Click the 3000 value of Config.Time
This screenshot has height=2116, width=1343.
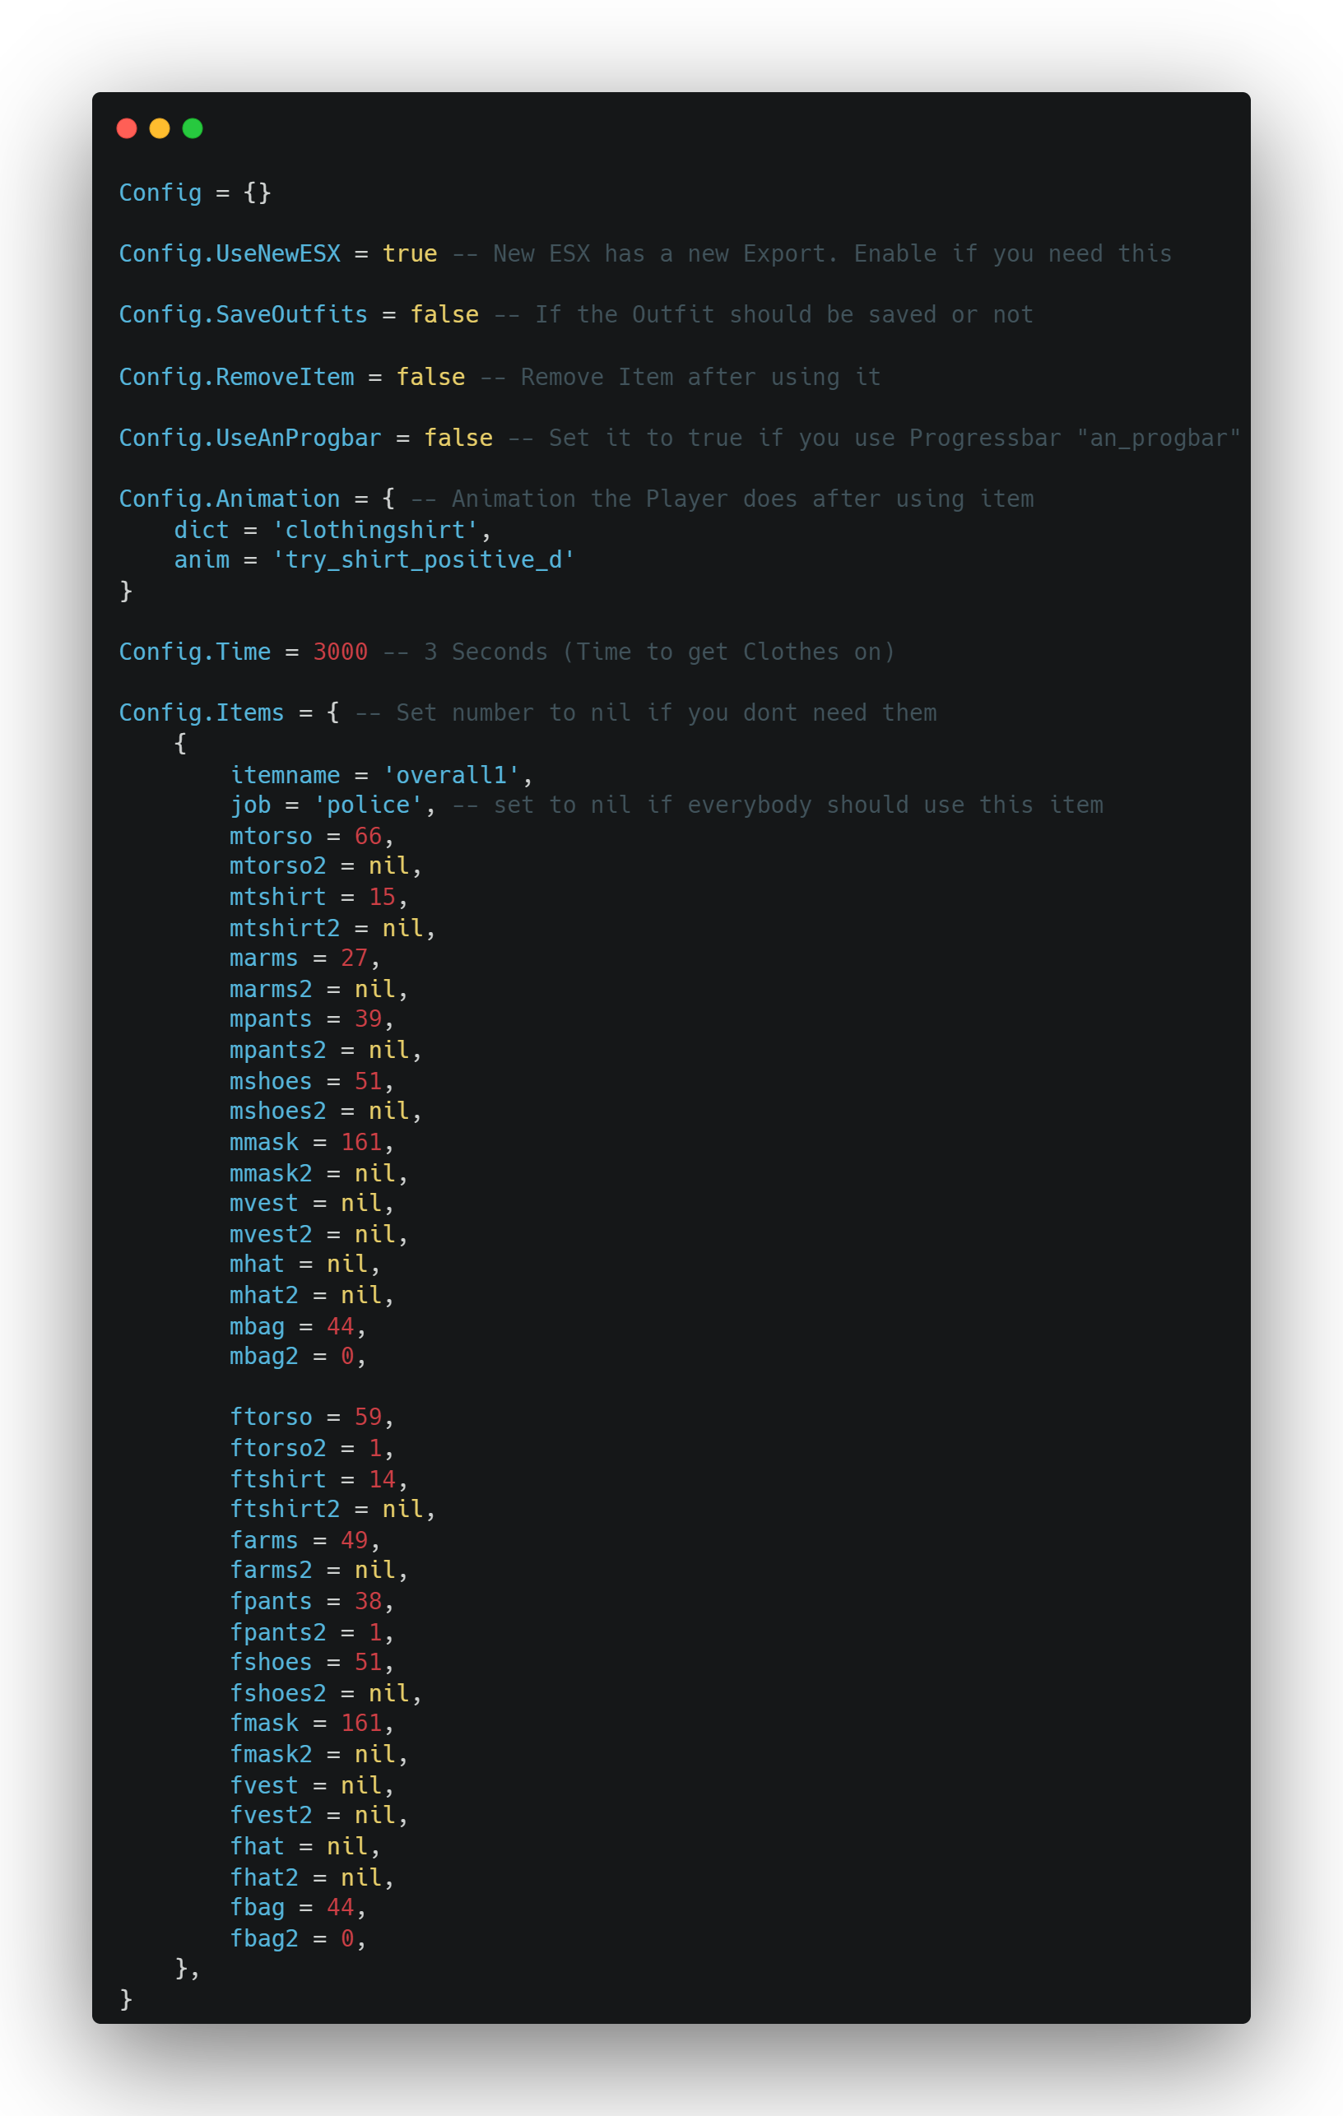tap(340, 652)
